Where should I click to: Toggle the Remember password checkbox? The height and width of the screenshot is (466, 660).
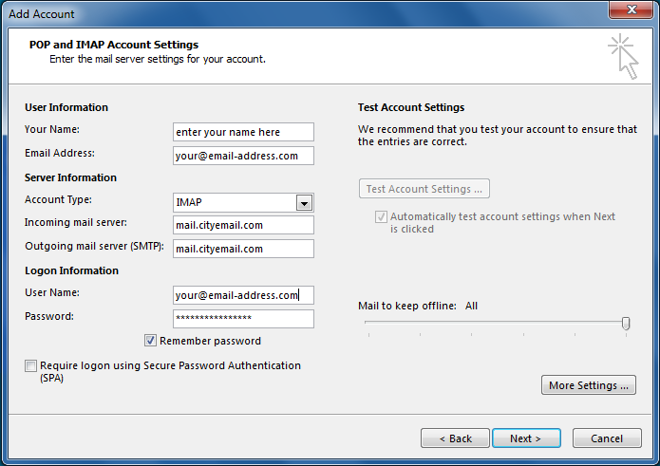point(151,341)
